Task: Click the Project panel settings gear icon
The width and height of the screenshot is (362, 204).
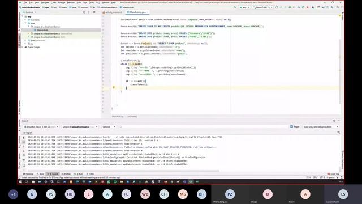Action: tap(94, 12)
